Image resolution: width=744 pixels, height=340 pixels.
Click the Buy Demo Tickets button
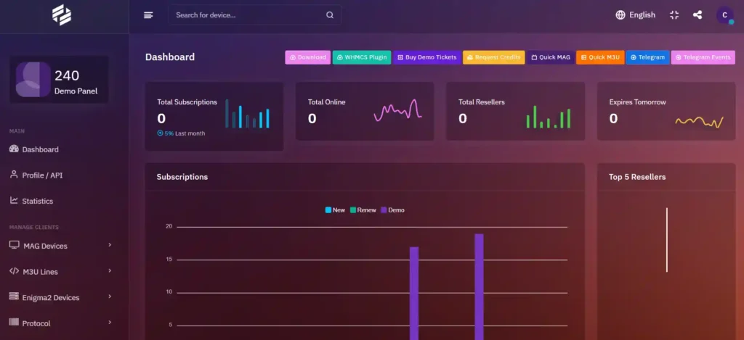426,57
